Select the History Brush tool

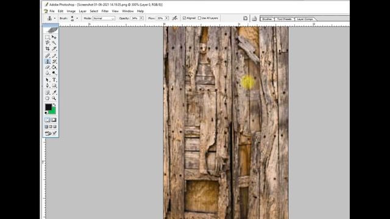[54, 61]
